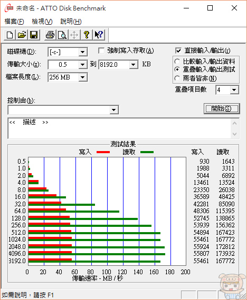The image size is (247, 300).
Task: Click inside the 描述 description text box
Action: coord(119,128)
